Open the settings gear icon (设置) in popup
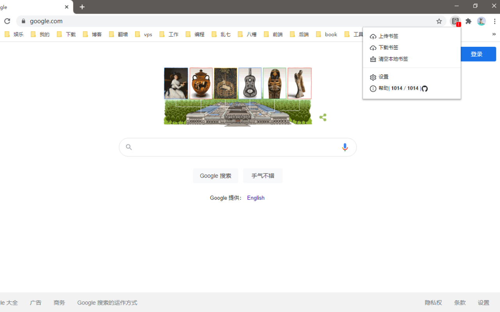The height and width of the screenshot is (312, 500). (373, 77)
